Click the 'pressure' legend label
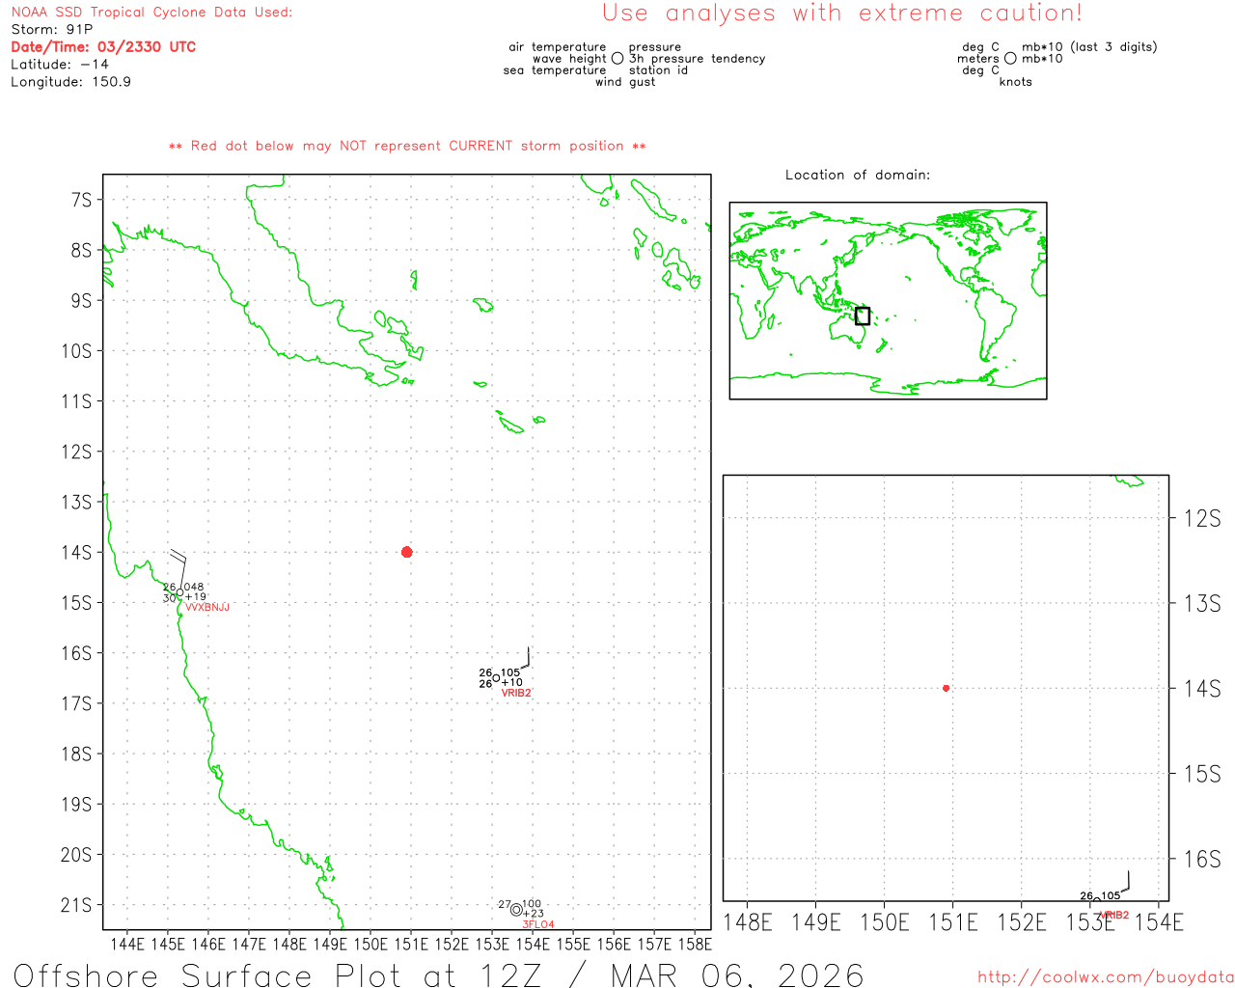The height and width of the screenshot is (988, 1235). 655,46
